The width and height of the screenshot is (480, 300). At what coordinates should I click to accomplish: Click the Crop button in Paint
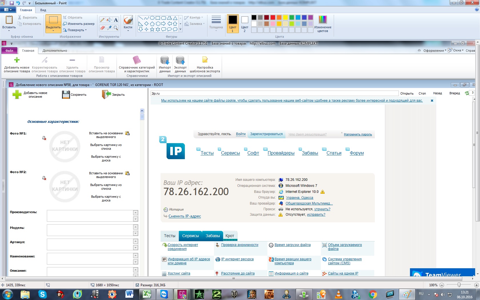73,17
